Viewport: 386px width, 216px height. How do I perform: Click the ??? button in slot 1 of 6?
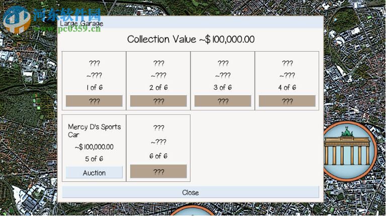click(x=94, y=101)
